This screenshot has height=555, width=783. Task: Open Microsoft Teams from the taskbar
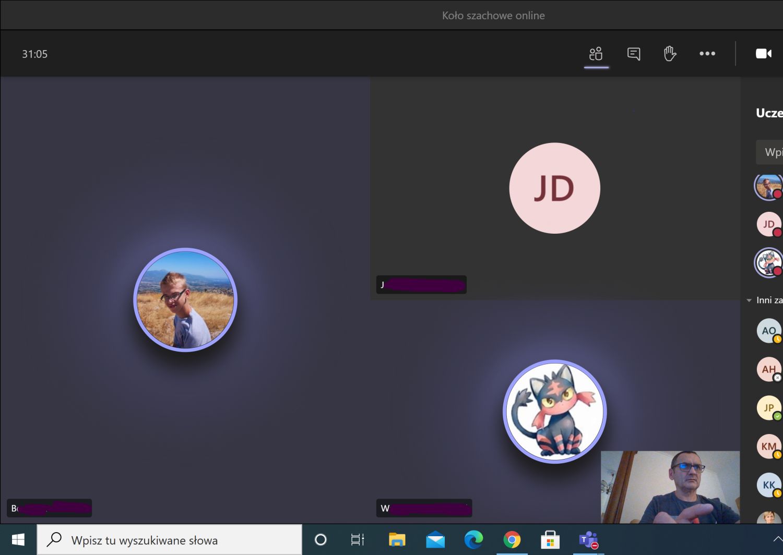(588, 540)
